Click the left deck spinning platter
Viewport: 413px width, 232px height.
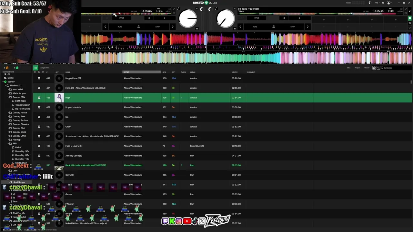pyautogui.click(x=188, y=19)
